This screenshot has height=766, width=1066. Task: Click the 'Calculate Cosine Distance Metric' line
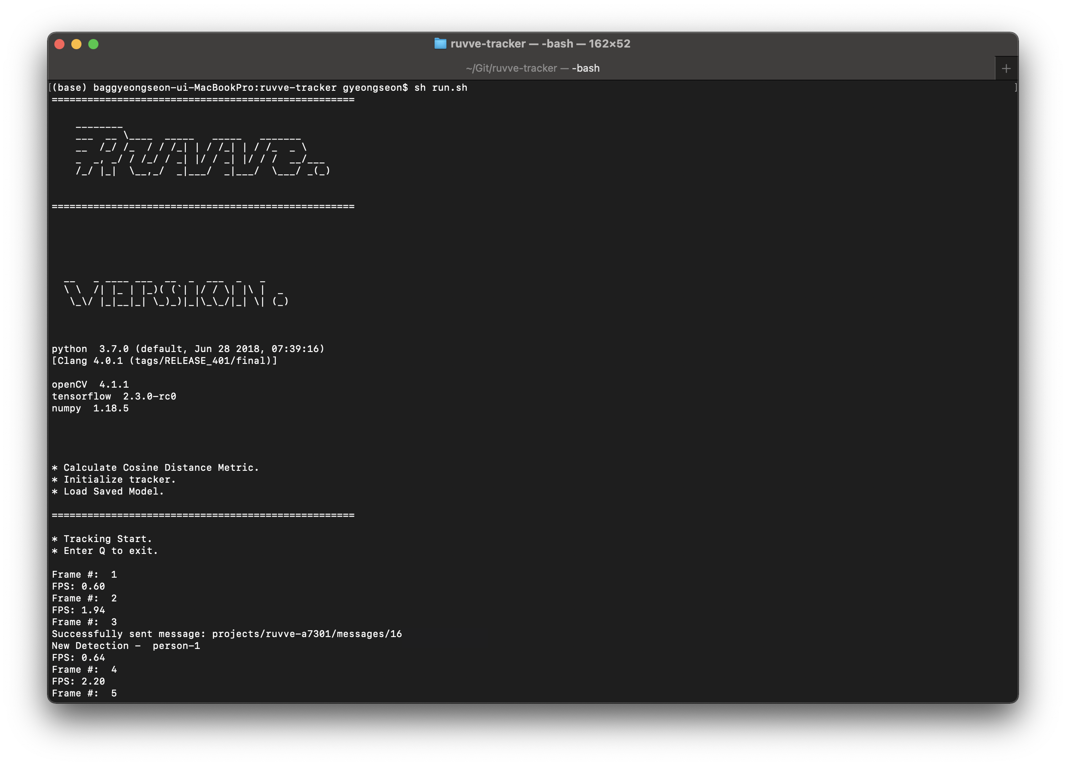point(155,468)
